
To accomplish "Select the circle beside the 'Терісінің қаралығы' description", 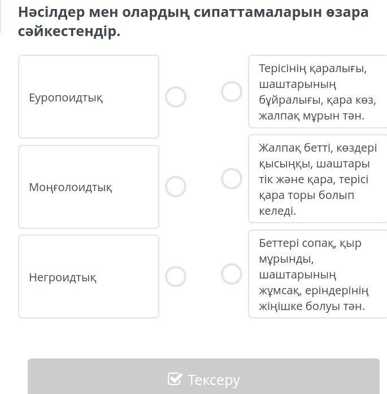I will click(x=232, y=91).
